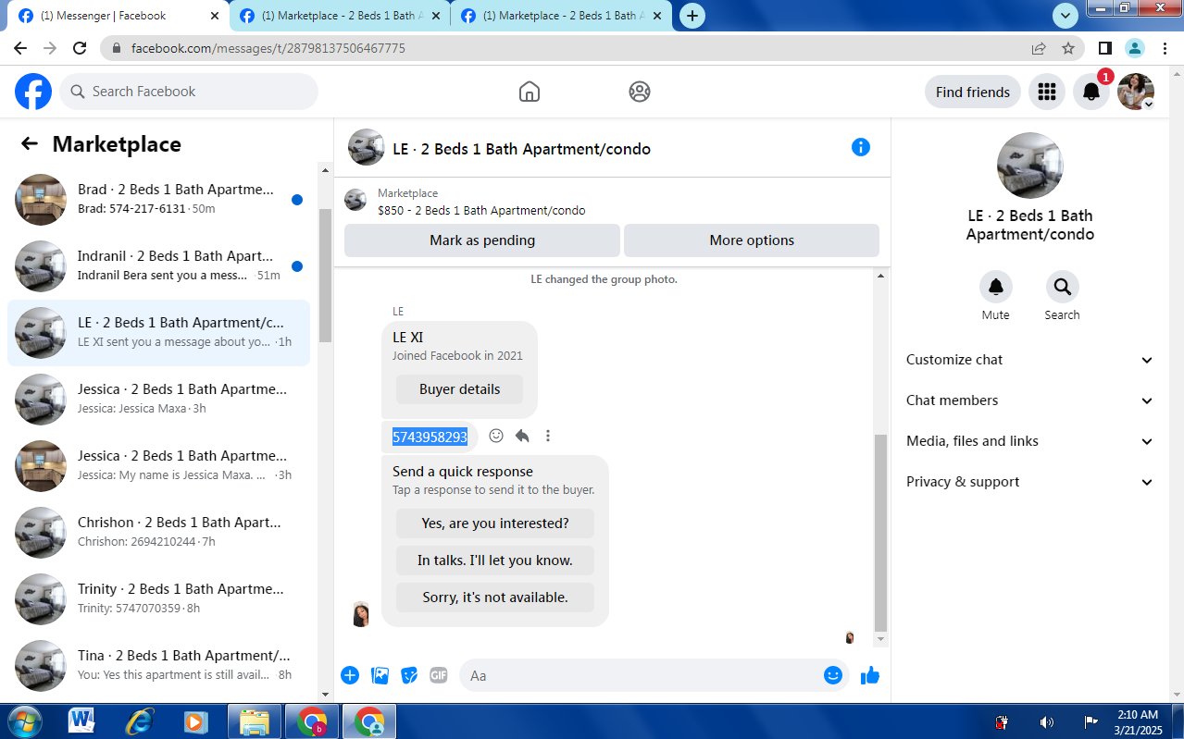Screen dimensions: 1184x739
Task: Click the conversation list scrollbar
Action: coord(325,276)
